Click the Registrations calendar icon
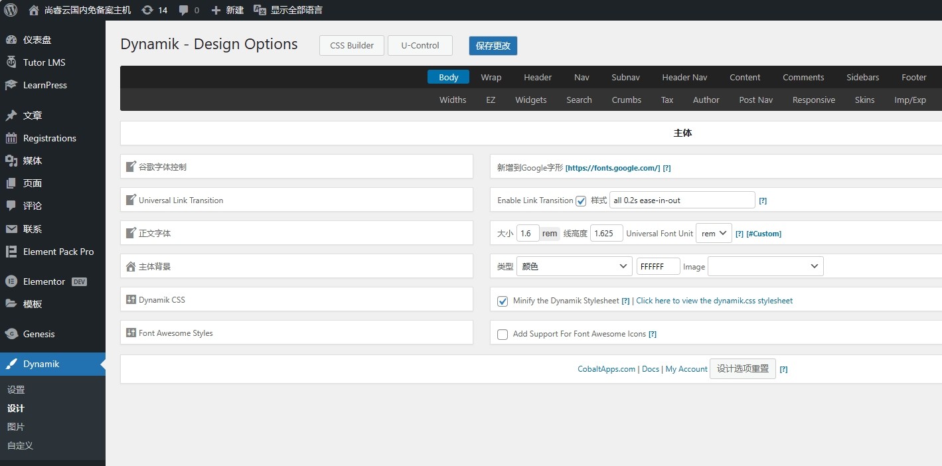The height and width of the screenshot is (466, 942). pos(11,138)
